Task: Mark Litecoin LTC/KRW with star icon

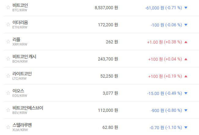Action: [8, 76]
